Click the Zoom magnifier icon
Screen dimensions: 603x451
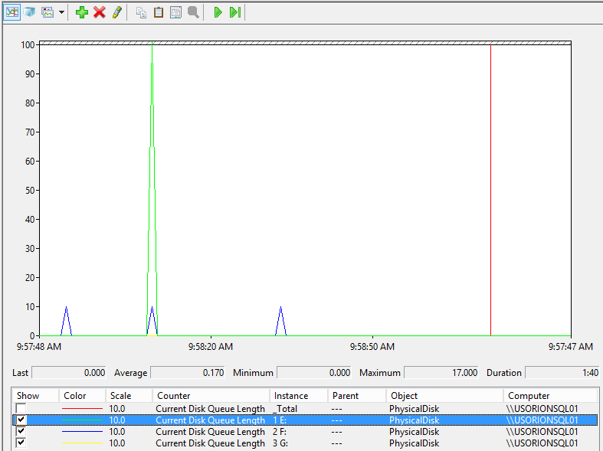pyautogui.click(x=193, y=13)
